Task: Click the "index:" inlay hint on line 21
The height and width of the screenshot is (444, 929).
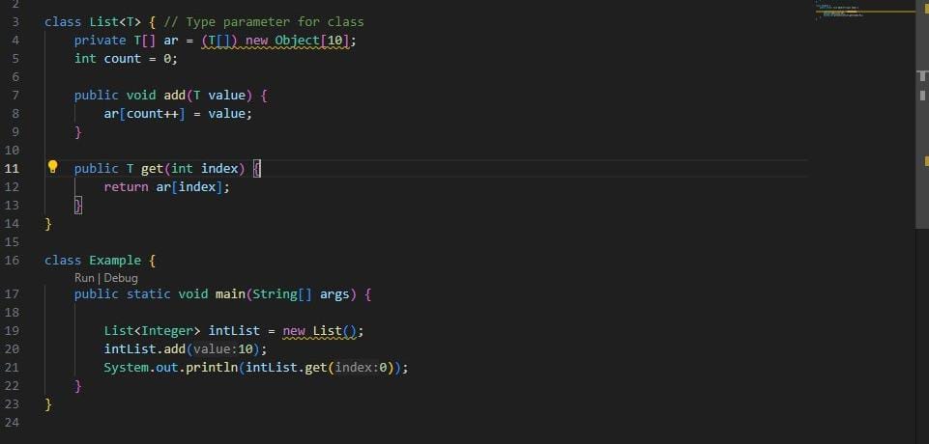Action: (358, 367)
